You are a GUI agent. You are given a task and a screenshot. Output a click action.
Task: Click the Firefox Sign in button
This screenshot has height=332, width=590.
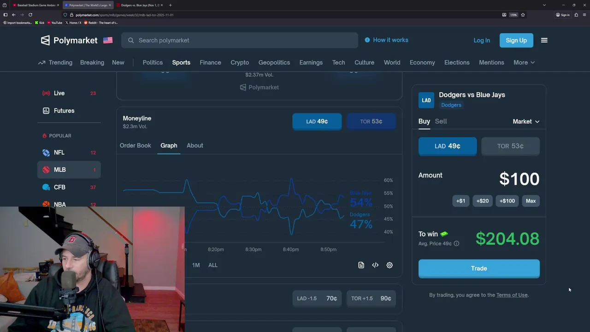click(x=563, y=15)
